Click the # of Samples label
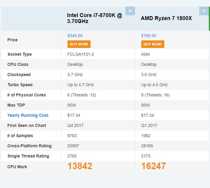 [x=20, y=136]
